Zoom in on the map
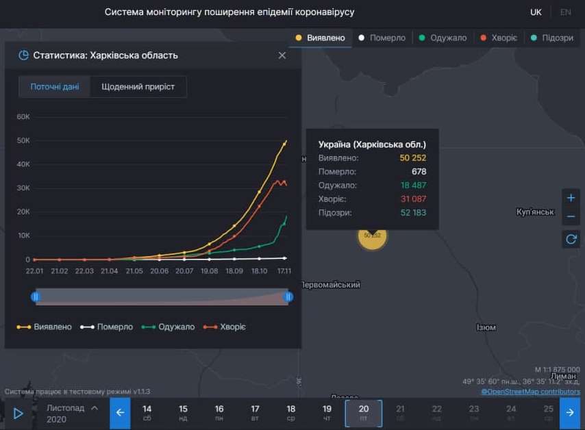This screenshot has width=585, height=430. 571,197
